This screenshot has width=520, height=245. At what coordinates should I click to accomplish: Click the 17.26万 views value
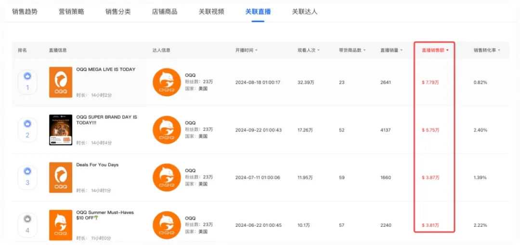pos(305,130)
